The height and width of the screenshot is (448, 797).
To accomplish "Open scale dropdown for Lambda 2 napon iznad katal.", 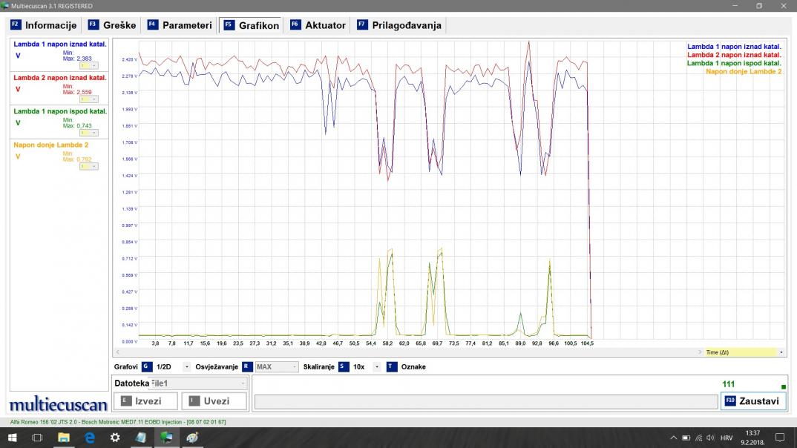I will [88, 99].
